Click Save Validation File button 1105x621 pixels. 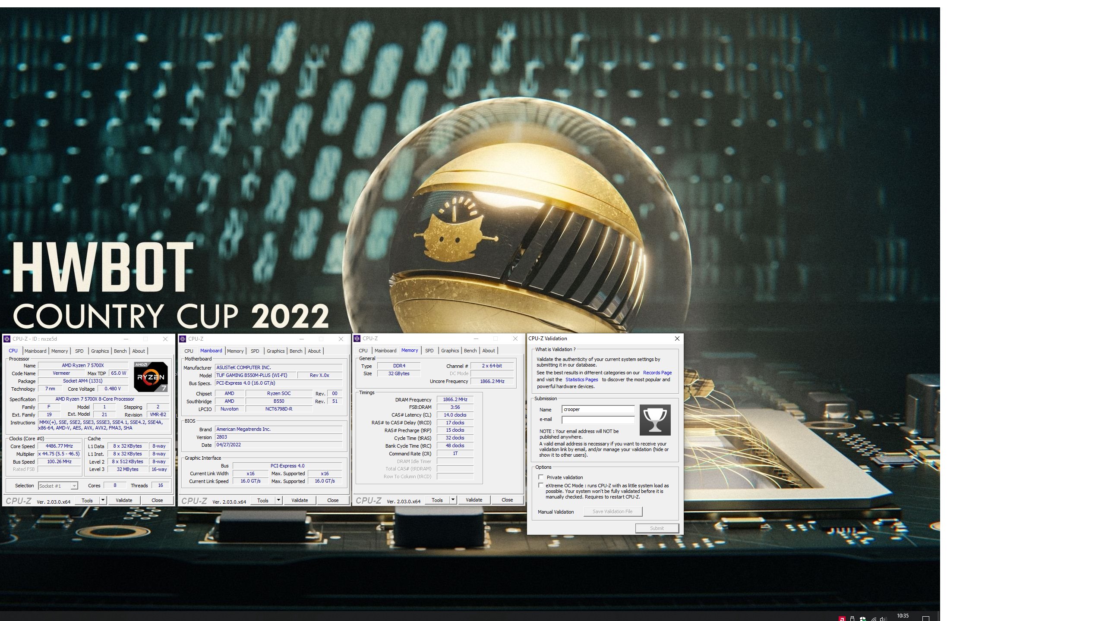point(612,511)
